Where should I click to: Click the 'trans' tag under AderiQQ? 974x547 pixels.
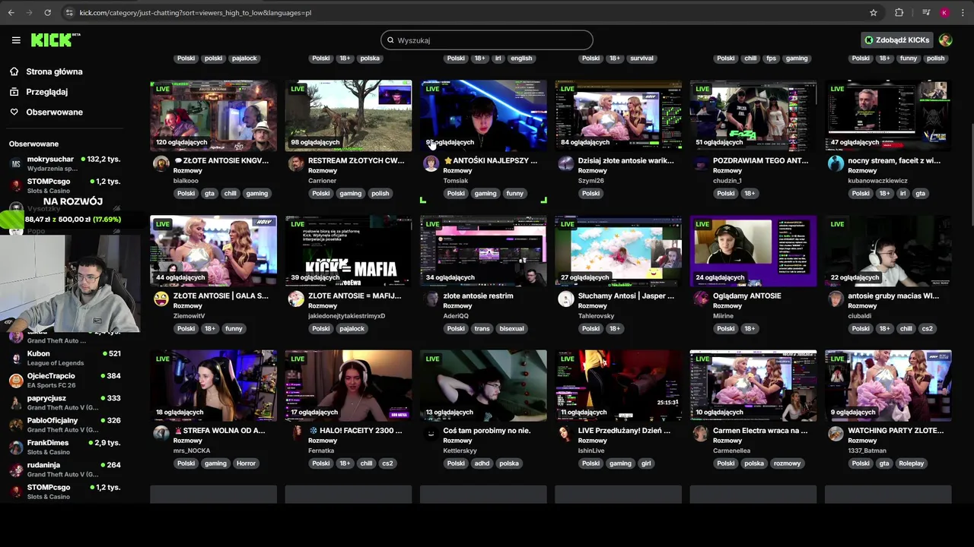pos(482,329)
